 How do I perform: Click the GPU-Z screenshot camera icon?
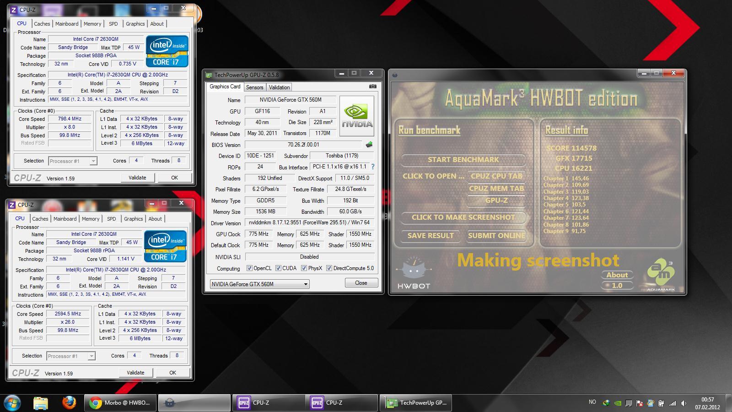click(373, 87)
